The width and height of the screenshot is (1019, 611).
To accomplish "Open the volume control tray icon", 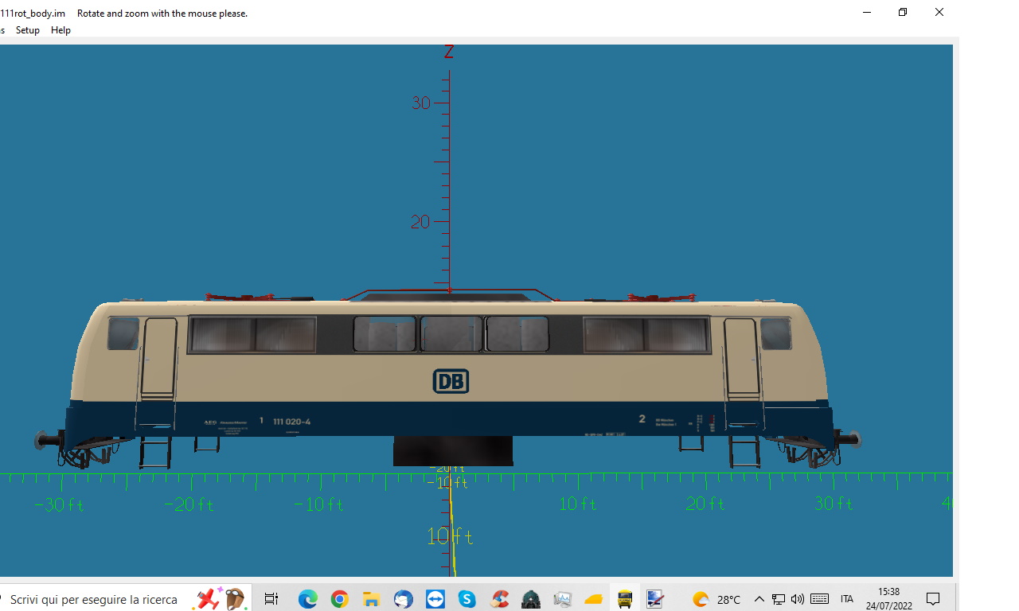I will click(798, 599).
